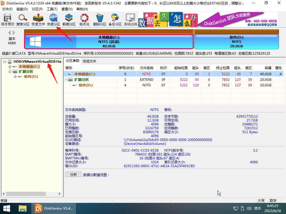Select the 删除分区 (Delete Partition) icon
Screen dimensions: 286x214
99,19
